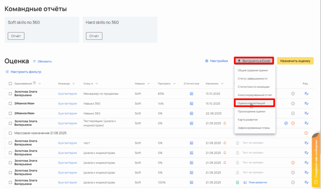Open the Навыки column filter arrow
The width and height of the screenshot is (321, 189).
click(x=148, y=84)
